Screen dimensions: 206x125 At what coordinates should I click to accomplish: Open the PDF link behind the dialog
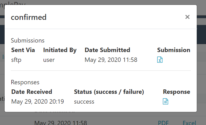point(163,123)
